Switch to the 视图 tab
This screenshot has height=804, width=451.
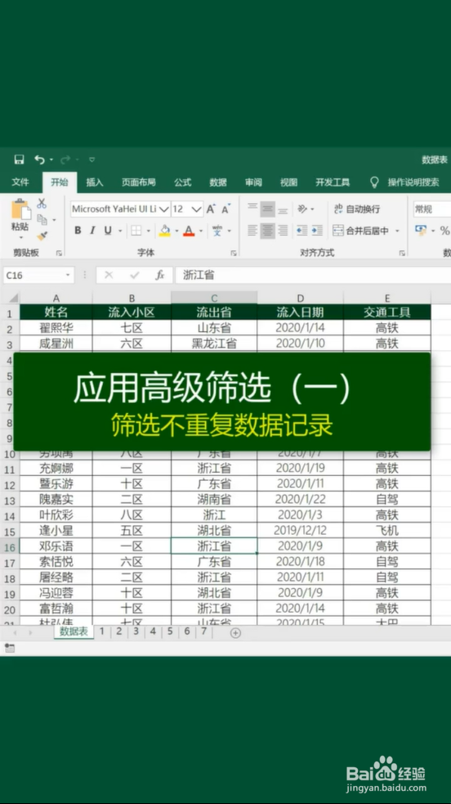coord(288,182)
